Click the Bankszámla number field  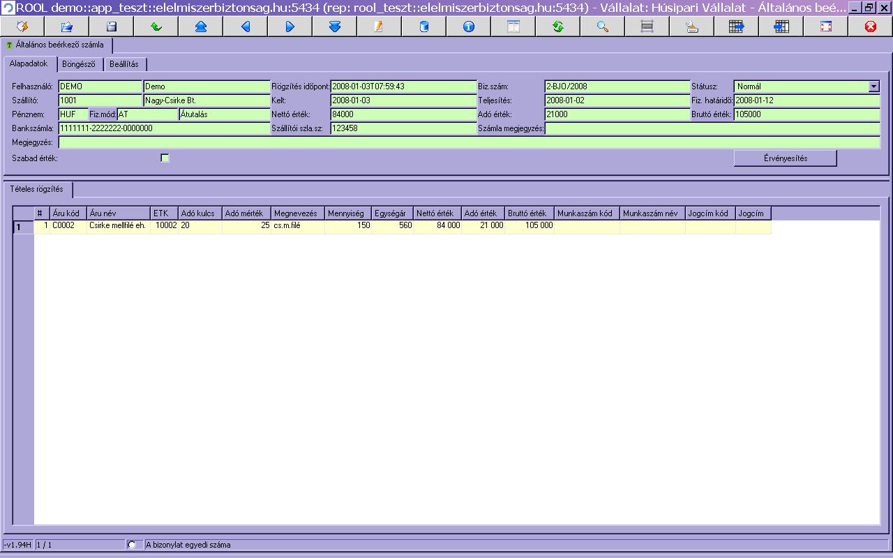[164, 128]
